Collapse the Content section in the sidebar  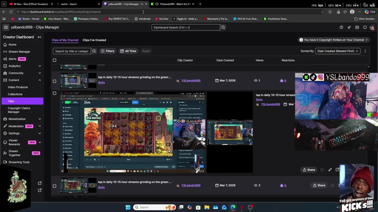point(40,80)
